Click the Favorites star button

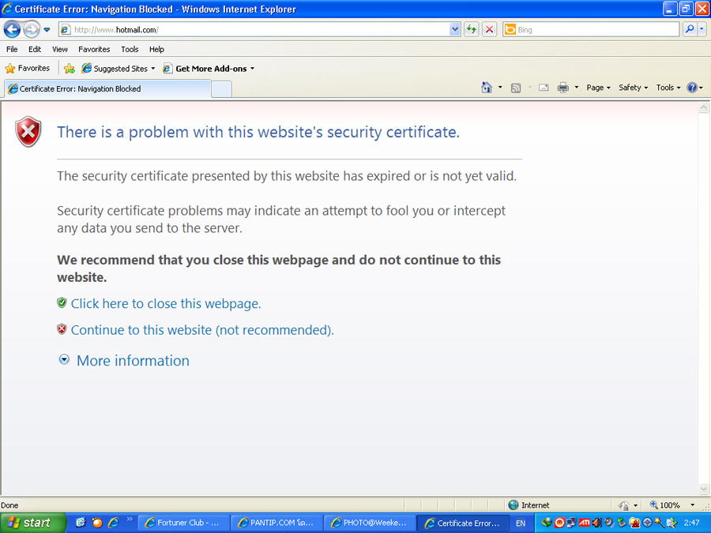(x=27, y=69)
